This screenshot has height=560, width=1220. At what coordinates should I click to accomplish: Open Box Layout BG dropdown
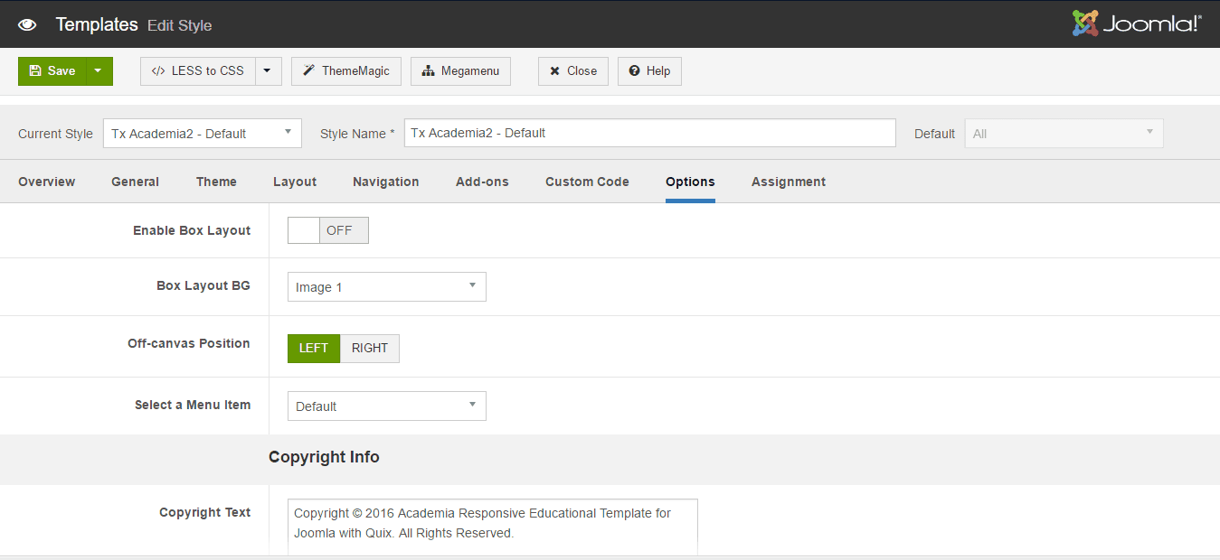(386, 287)
